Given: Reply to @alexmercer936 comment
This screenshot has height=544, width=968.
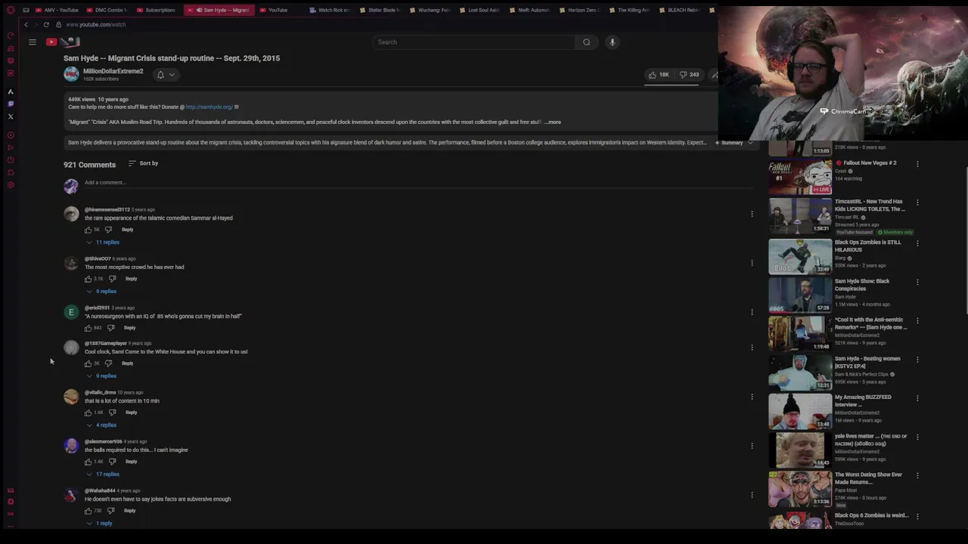Looking at the screenshot, I should click(x=131, y=462).
